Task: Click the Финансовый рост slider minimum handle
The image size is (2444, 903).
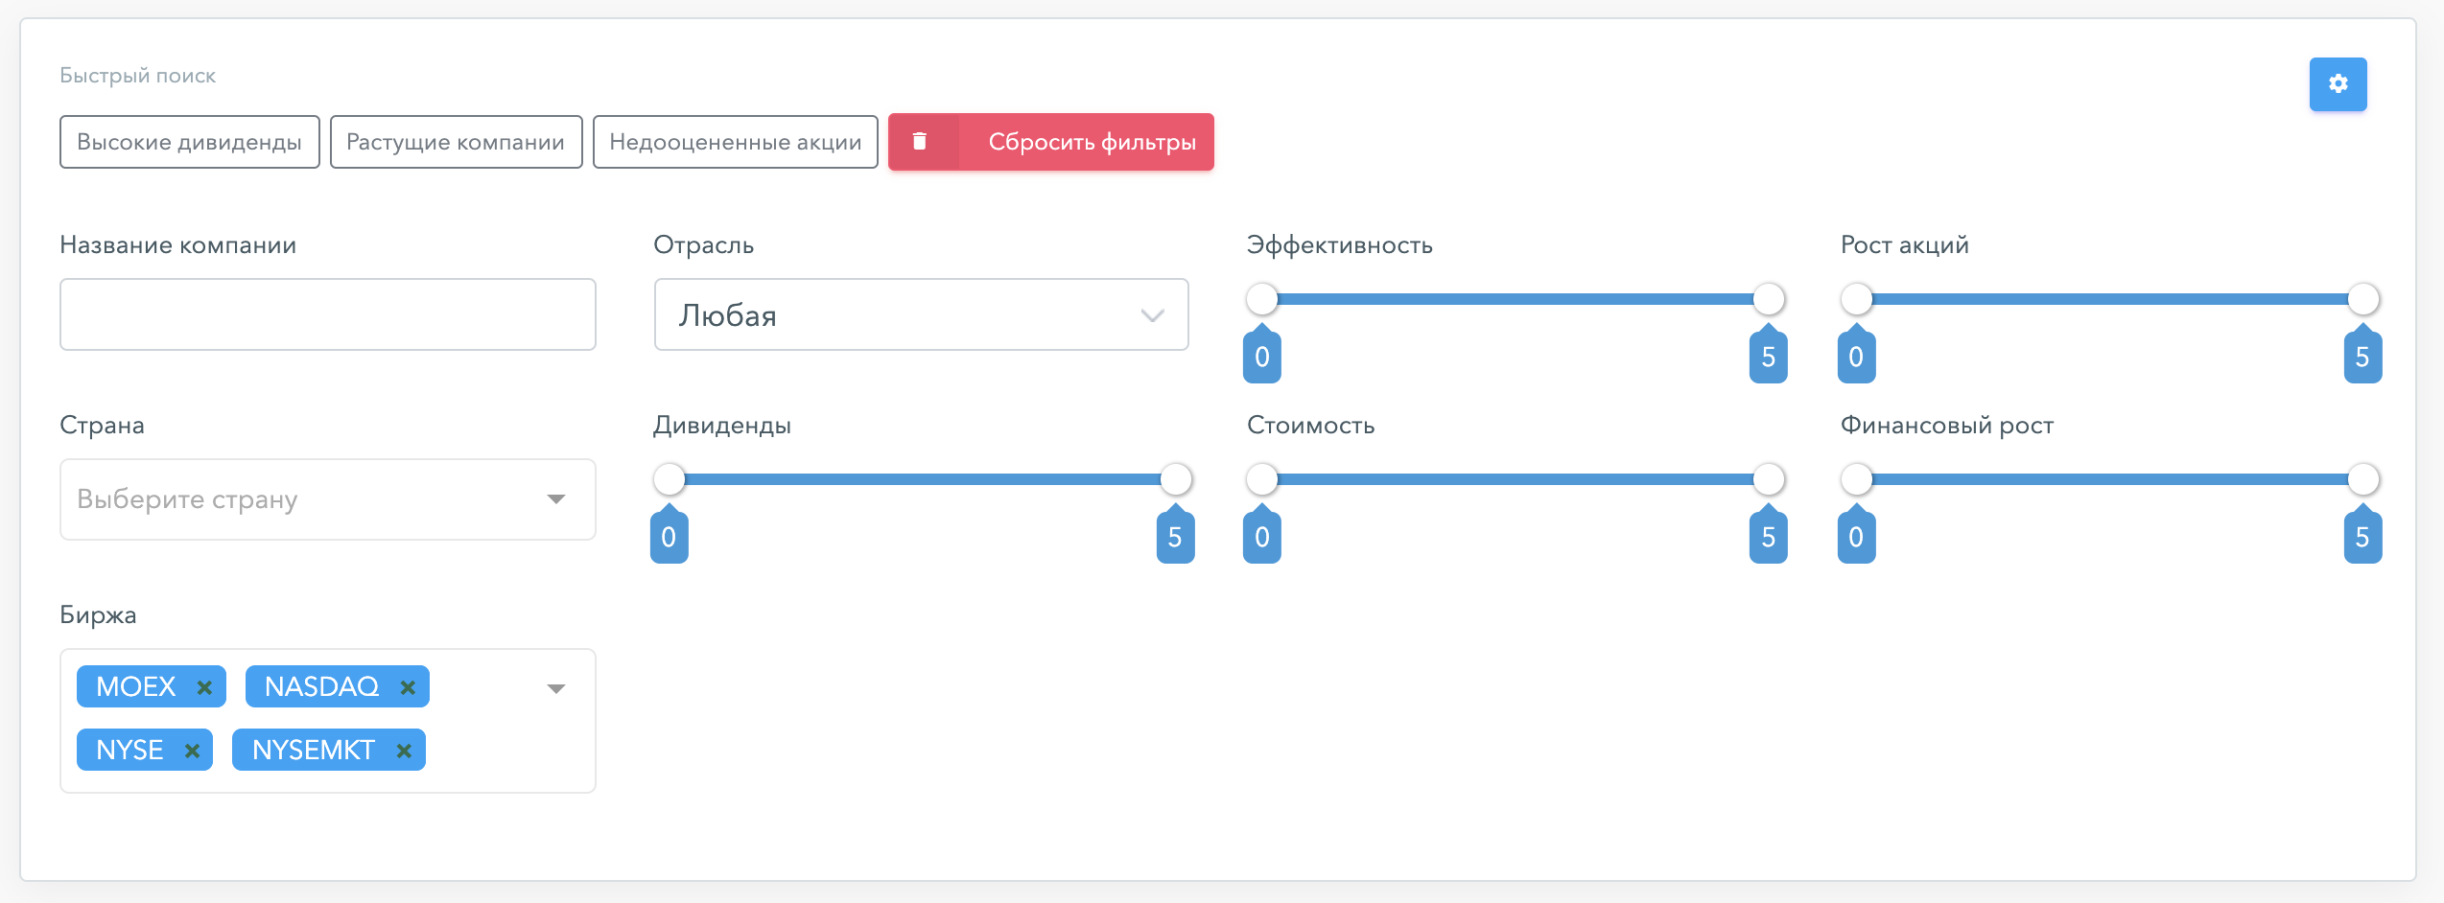Action: (1857, 479)
